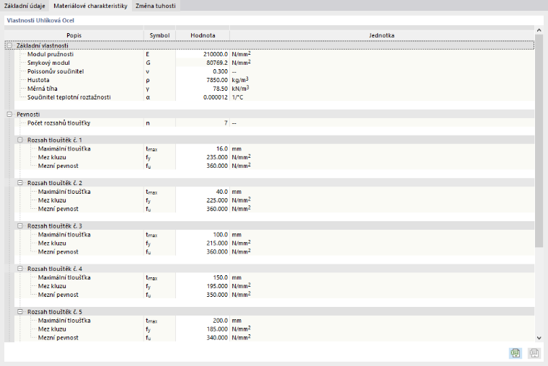
Task: Switch to the Základní údaje tab
Action: tap(25, 6)
